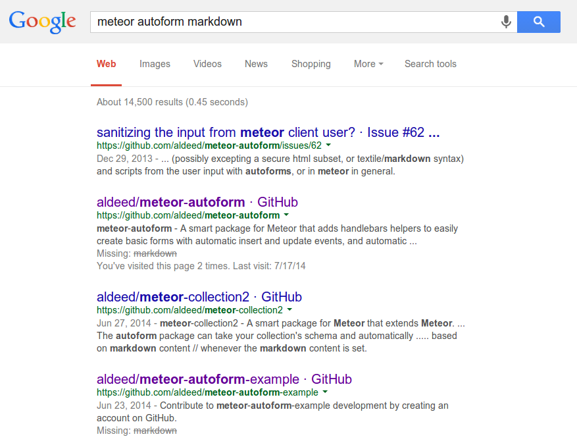Open the News tab
Screen dimensions: 577x445
point(256,64)
